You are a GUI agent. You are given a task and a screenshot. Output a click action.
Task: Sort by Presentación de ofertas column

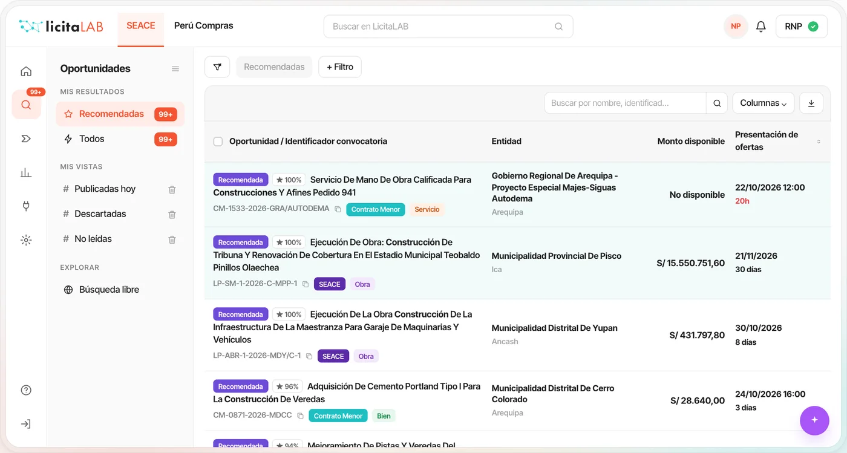click(x=819, y=142)
